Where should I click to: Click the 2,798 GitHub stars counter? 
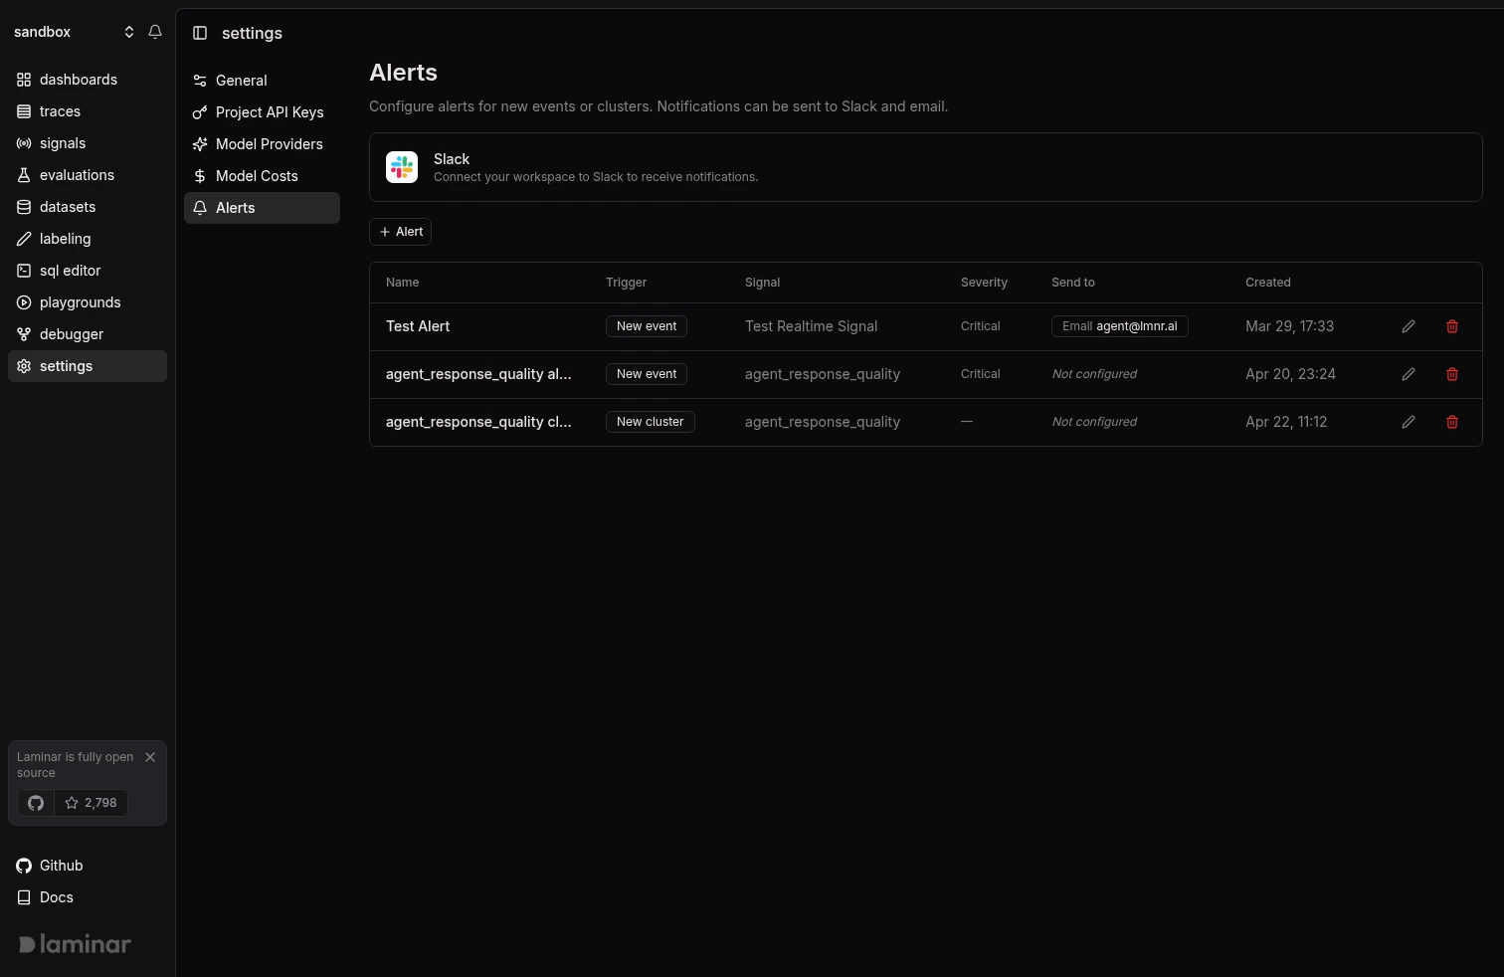click(91, 803)
